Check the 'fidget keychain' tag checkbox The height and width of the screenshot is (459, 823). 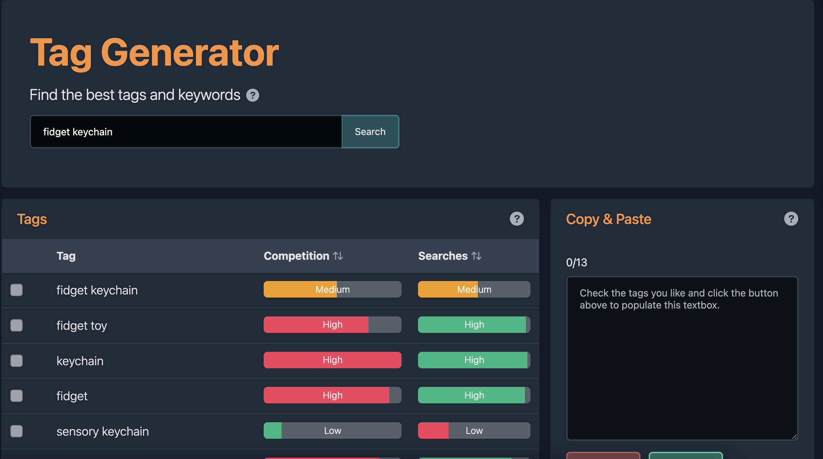pyautogui.click(x=17, y=290)
